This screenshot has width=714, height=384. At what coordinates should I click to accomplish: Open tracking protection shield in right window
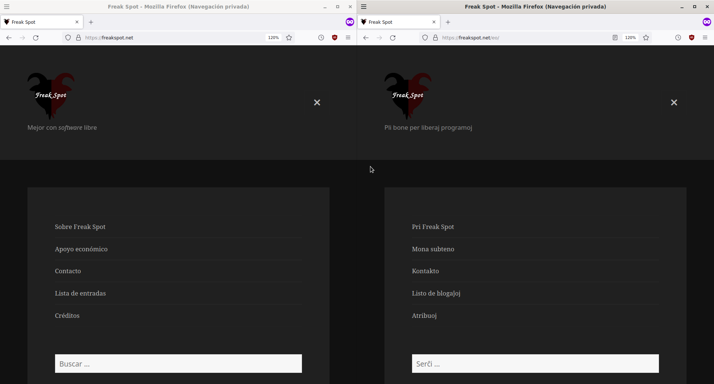tap(425, 38)
